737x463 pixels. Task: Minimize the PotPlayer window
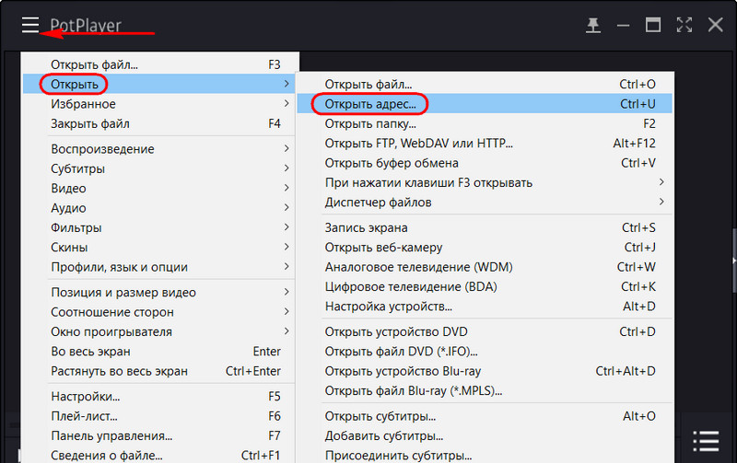(x=624, y=26)
